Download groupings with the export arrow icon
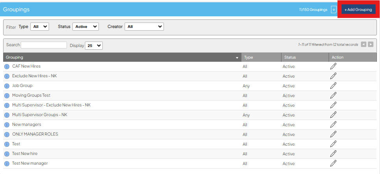 tap(334, 10)
